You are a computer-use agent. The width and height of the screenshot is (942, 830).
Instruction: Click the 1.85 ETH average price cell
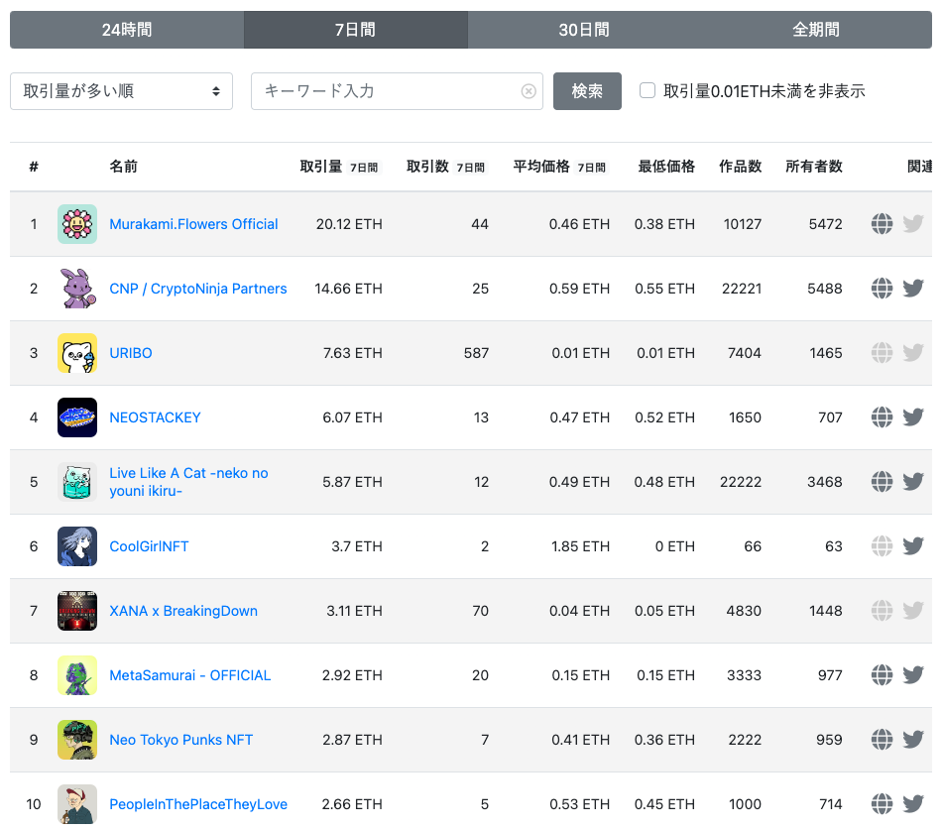point(580,546)
